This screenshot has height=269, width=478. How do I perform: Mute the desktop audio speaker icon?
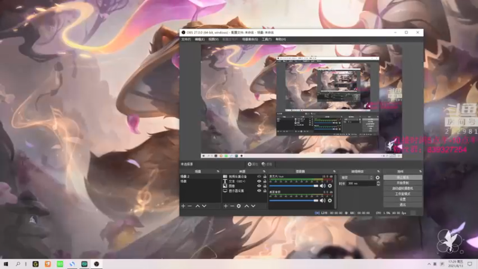[x=323, y=200]
